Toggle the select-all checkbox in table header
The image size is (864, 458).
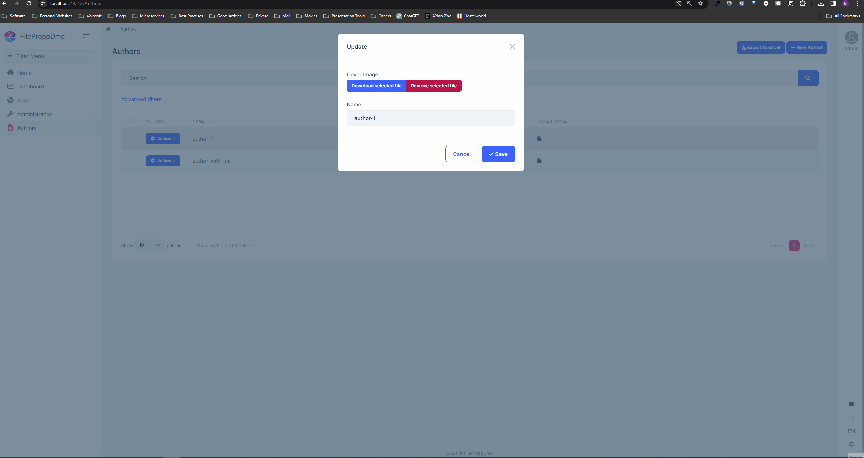click(130, 121)
